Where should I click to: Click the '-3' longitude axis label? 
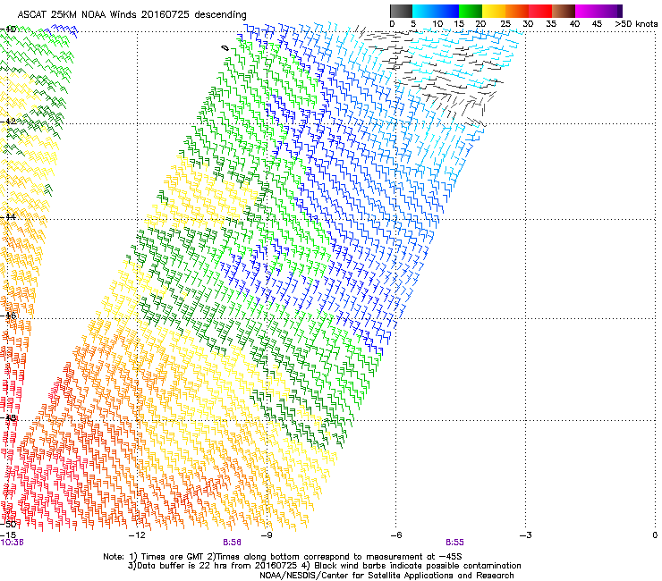(525, 535)
